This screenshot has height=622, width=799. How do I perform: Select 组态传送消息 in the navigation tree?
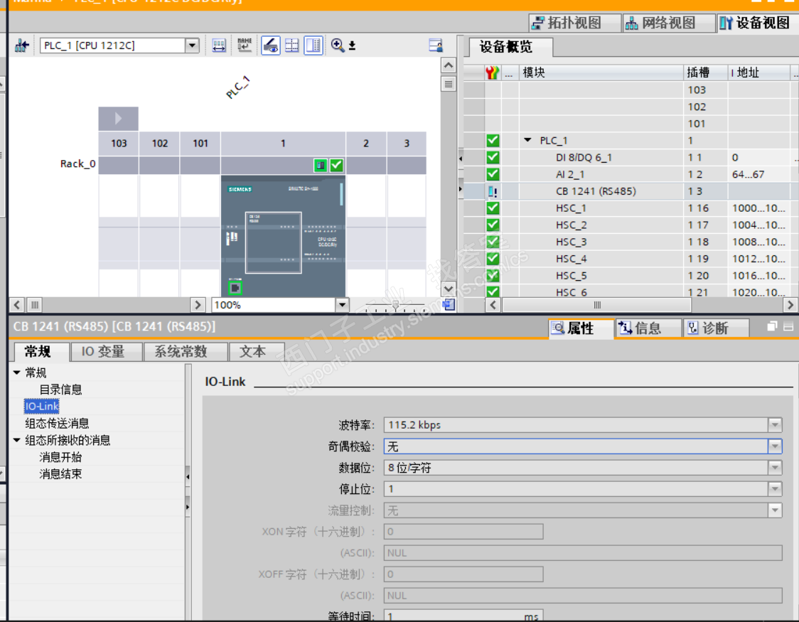click(x=57, y=424)
